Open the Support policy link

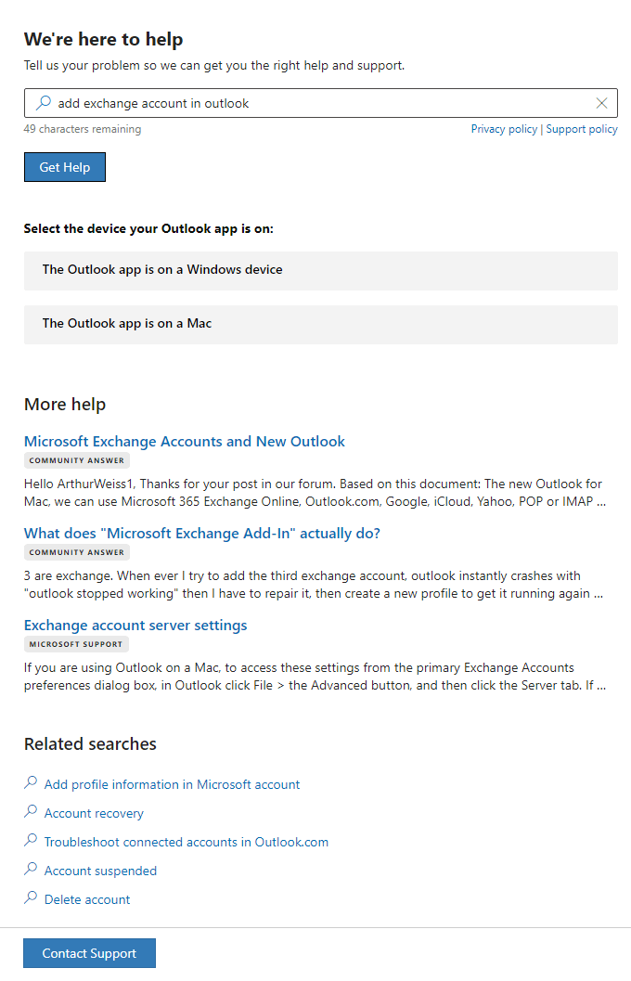(582, 129)
